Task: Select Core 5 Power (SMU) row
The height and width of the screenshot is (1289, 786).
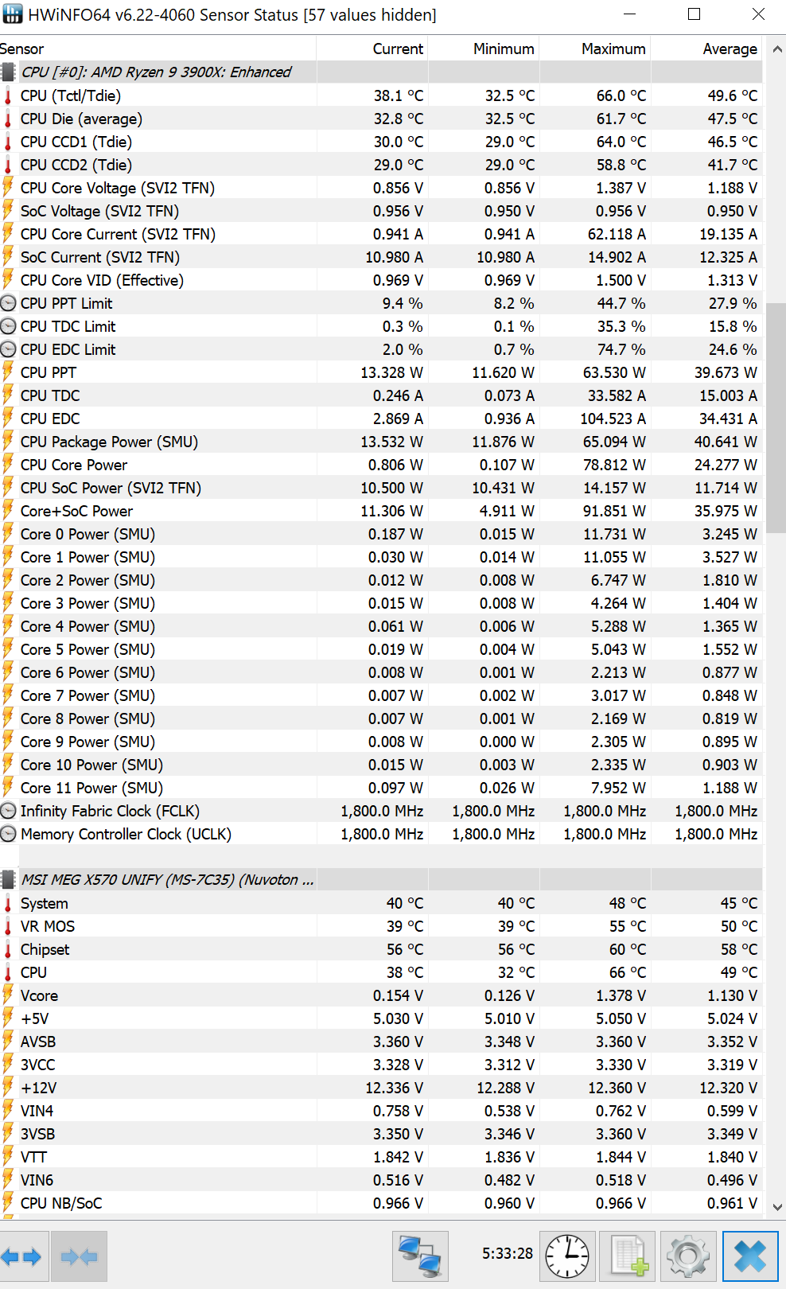Action: tap(381, 649)
